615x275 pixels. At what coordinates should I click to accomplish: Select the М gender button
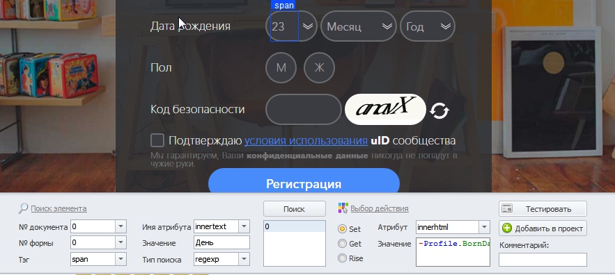pos(281,68)
